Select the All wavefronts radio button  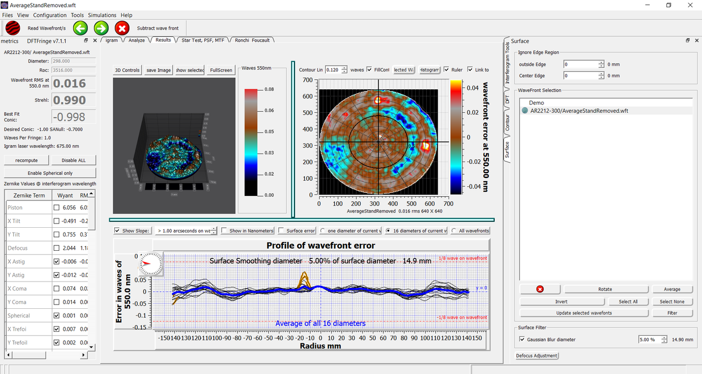click(455, 231)
